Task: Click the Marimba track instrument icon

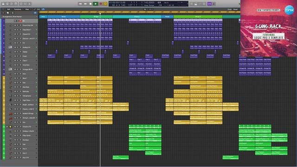Action: click(x=10, y=91)
